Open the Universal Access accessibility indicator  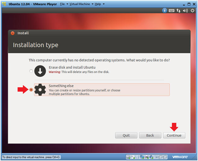point(165,10)
